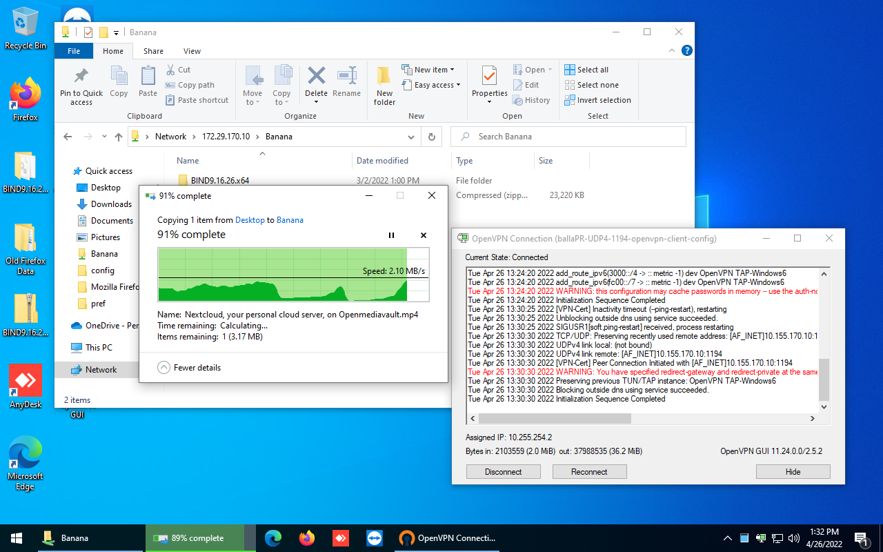Cancel the file copy with X button
883x552 pixels.
click(x=424, y=235)
